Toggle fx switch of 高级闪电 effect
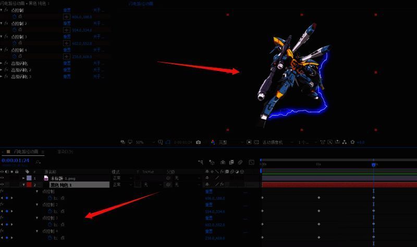 point(6,63)
